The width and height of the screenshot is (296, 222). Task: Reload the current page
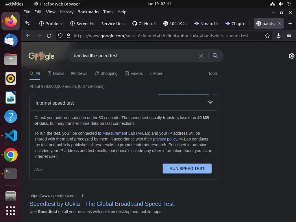(49, 36)
